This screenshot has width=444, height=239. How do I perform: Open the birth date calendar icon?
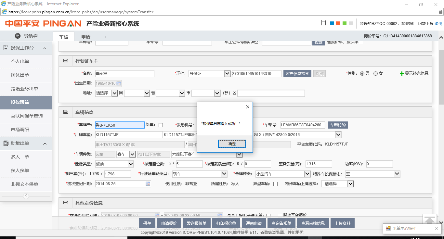[119, 83]
